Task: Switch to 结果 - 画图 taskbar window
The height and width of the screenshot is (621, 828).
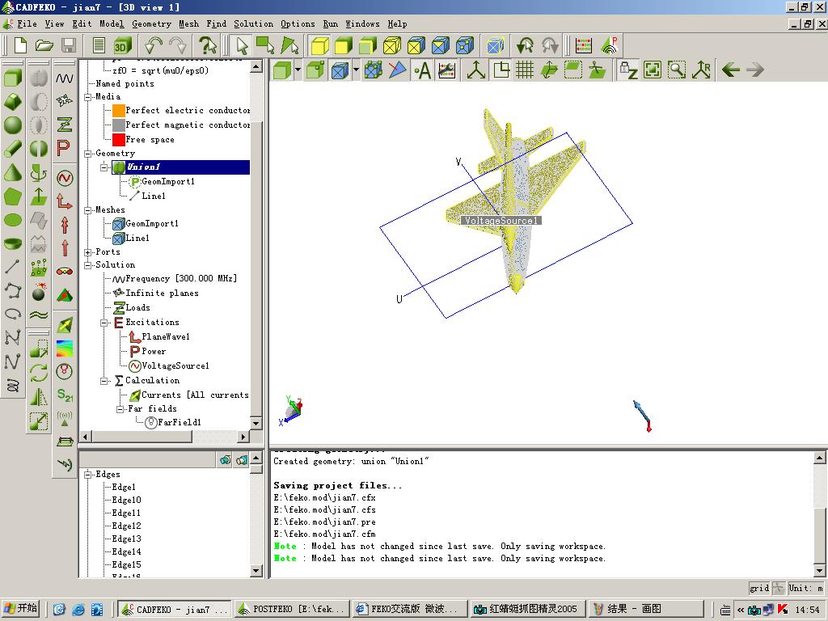Action: pos(645,609)
